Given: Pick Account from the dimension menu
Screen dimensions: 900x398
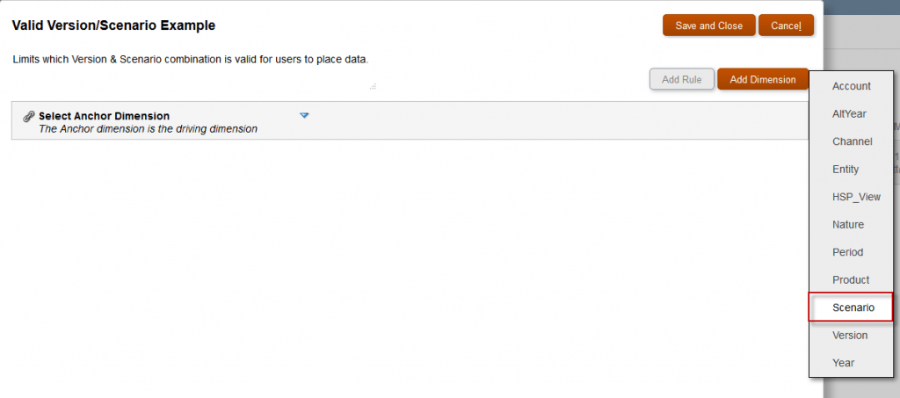Looking at the screenshot, I should tap(851, 86).
